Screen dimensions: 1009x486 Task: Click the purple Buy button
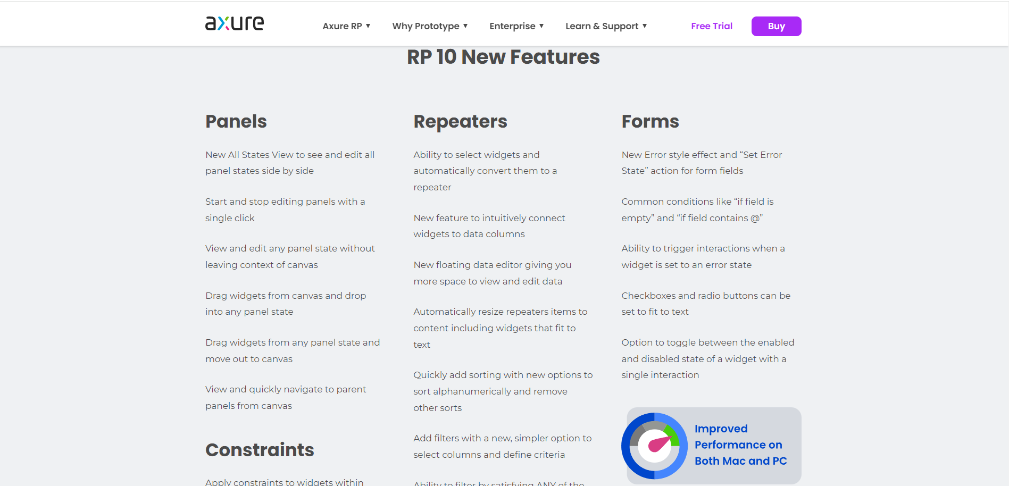[x=776, y=26]
